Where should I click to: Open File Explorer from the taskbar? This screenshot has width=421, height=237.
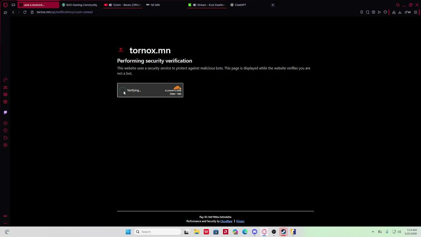point(196,232)
